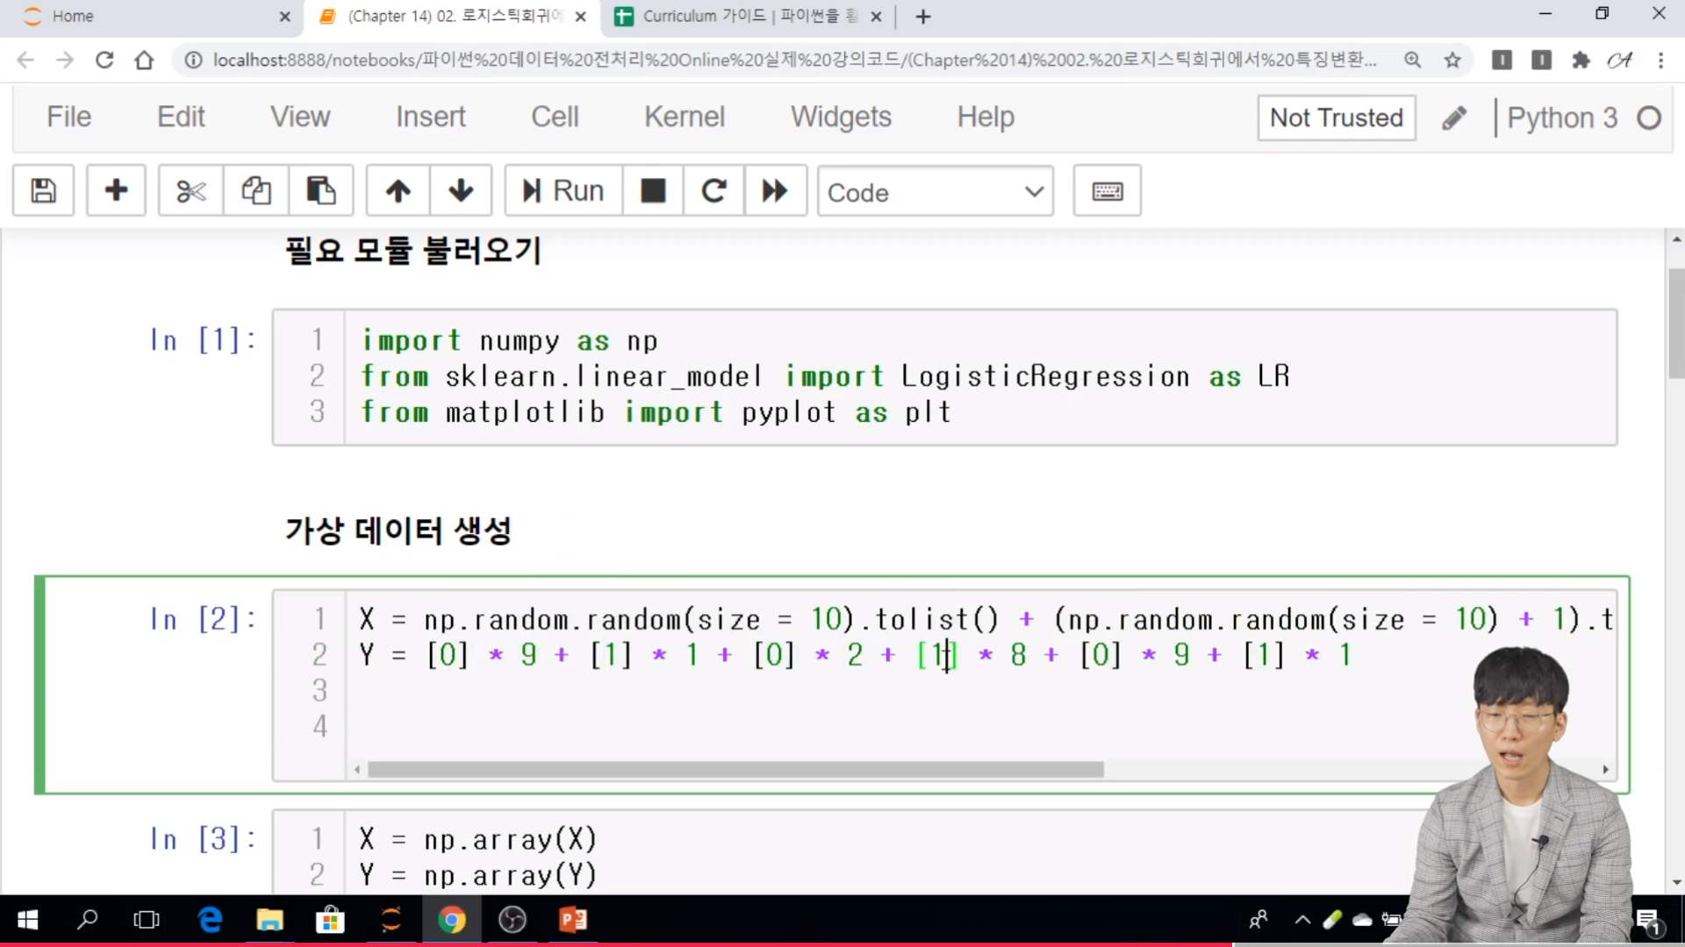The width and height of the screenshot is (1685, 947).
Task: Bookmark this page with star icon
Action: 1452,60
